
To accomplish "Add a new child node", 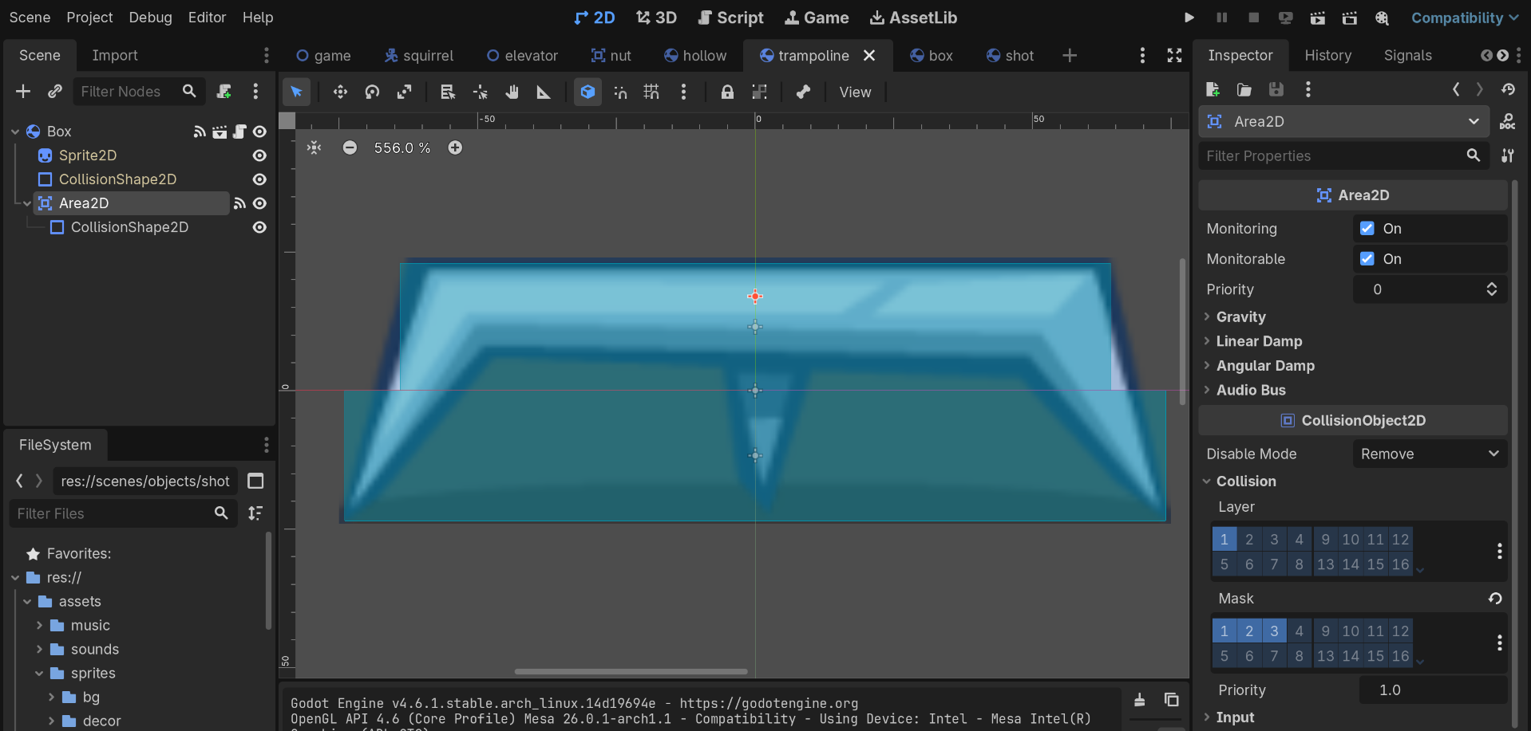I will [x=23, y=92].
